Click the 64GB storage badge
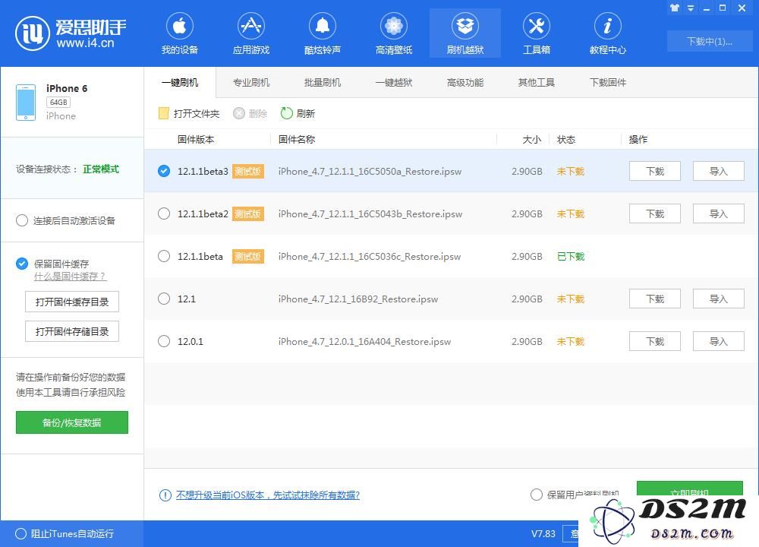The image size is (759, 547). (58, 103)
